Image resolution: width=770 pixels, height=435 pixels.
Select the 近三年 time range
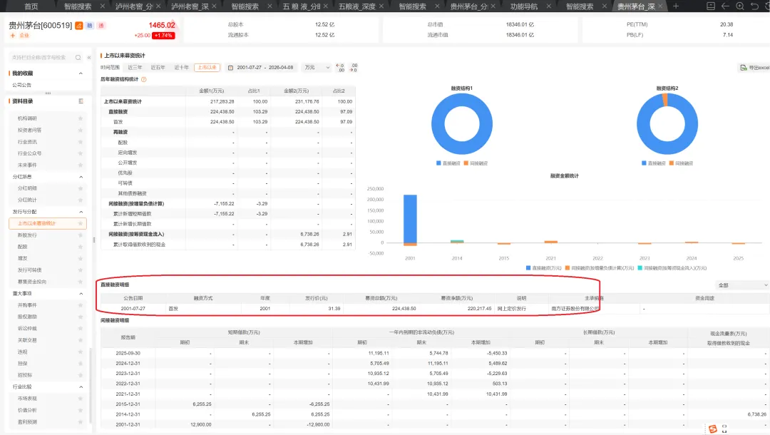point(135,68)
